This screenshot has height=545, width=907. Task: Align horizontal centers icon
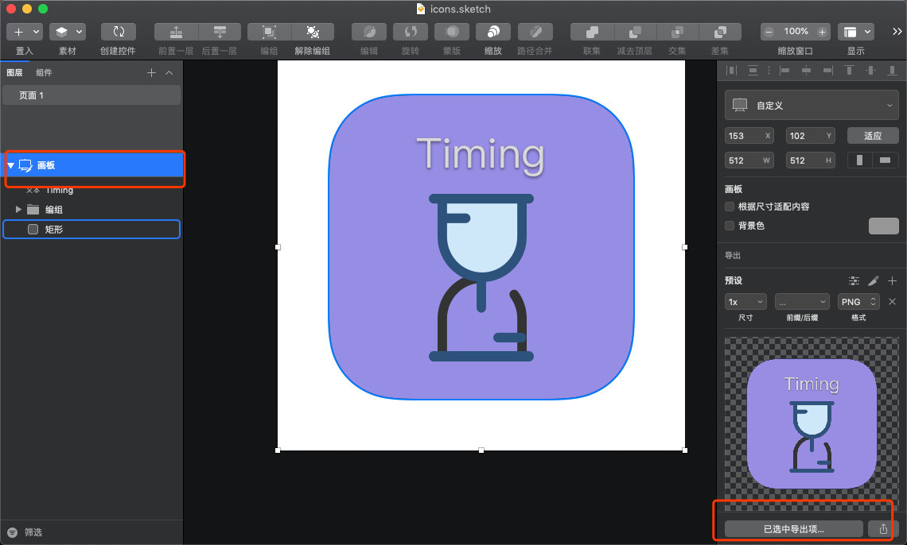click(x=806, y=71)
